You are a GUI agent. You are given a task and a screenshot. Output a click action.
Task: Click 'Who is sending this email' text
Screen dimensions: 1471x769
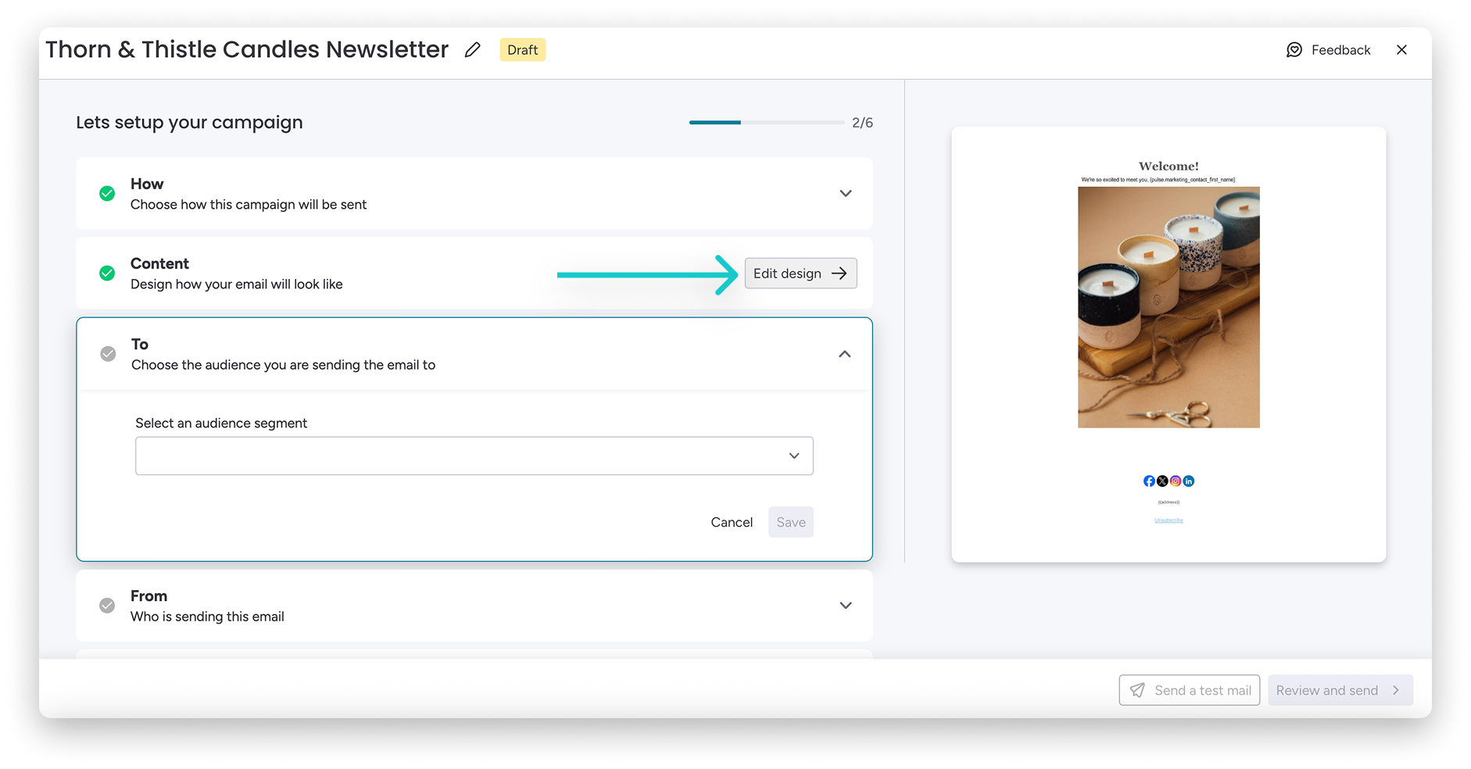(207, 617)
